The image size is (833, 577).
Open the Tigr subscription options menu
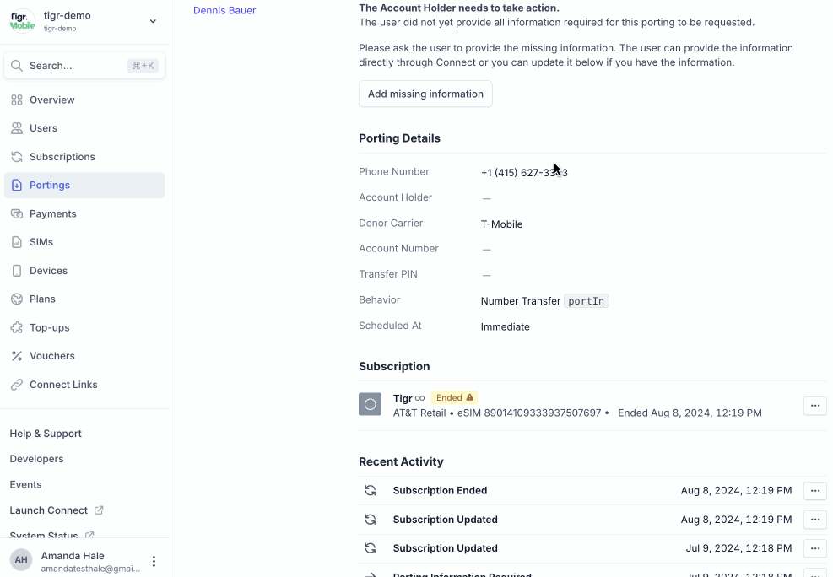click(814, 406)
